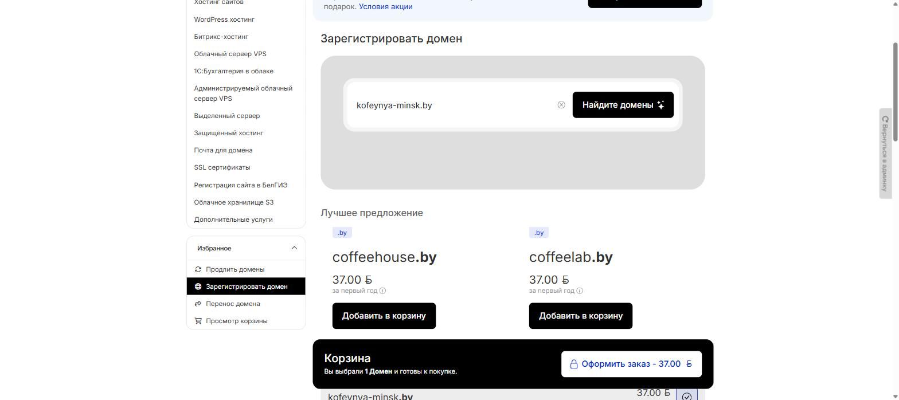Click the domain search input field
Screen dimensions: 899x400
(x=453, y=105)
